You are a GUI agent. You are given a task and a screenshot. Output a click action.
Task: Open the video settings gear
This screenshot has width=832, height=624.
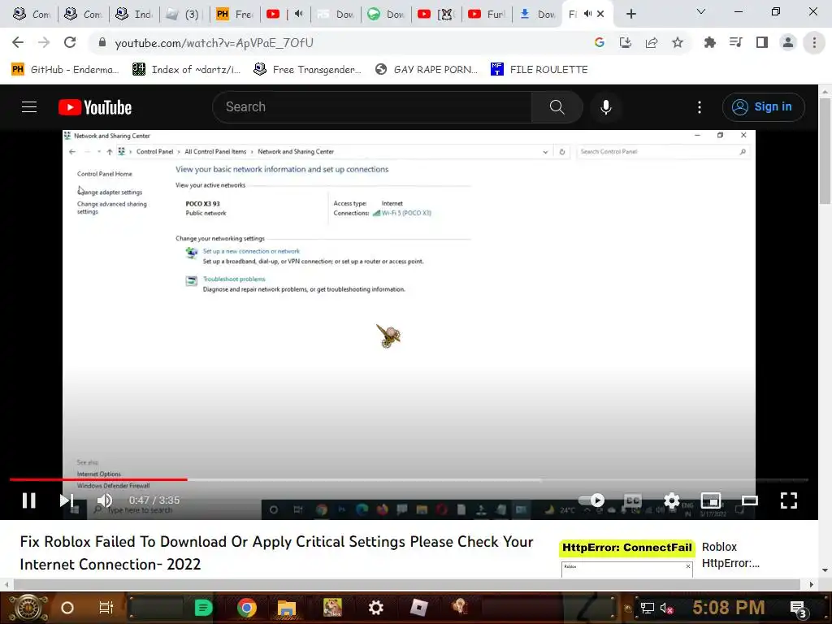tap(672, 500)
